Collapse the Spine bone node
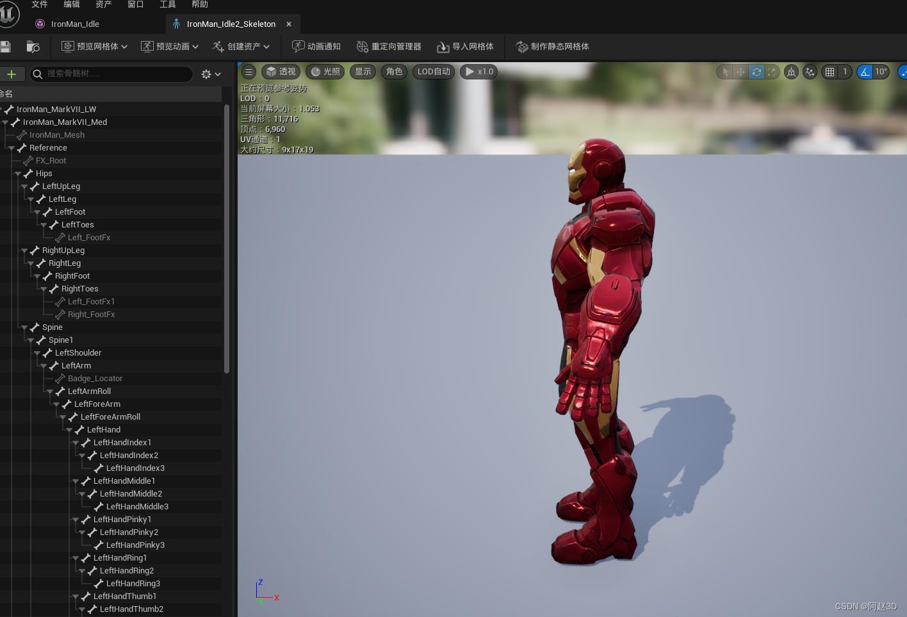The width and height of the screenshot is (907, 617). tap(24, 327)
